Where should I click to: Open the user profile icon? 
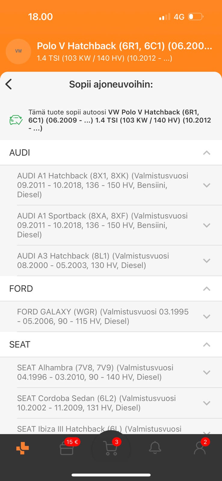tap(199, 448)
